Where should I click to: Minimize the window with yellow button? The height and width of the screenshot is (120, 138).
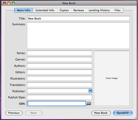coord(9,3)
